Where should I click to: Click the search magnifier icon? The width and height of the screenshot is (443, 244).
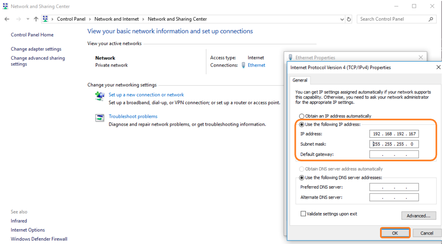point(431,19)
